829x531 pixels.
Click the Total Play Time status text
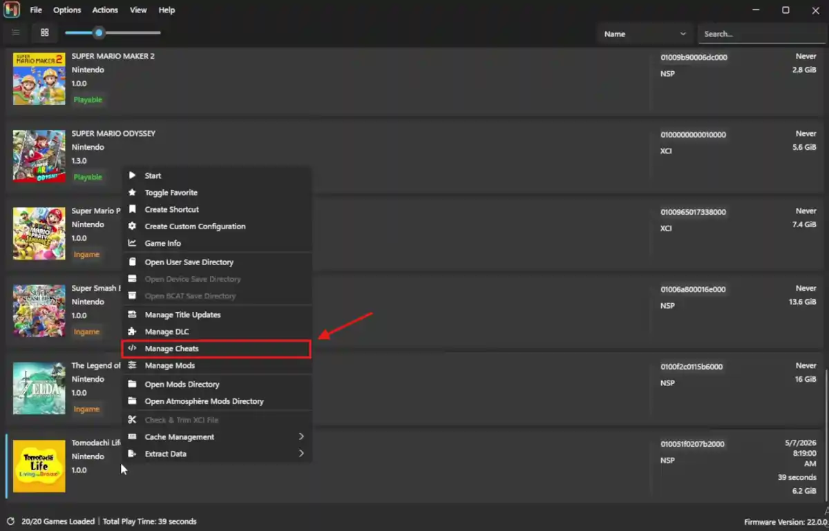point(150,521)
